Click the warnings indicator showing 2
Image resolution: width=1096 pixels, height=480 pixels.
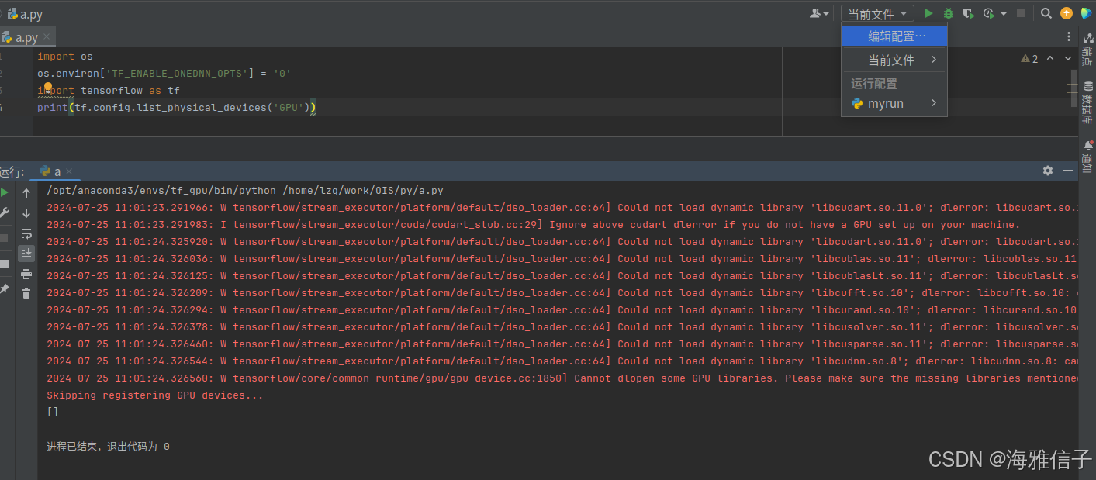[1029, 59]
